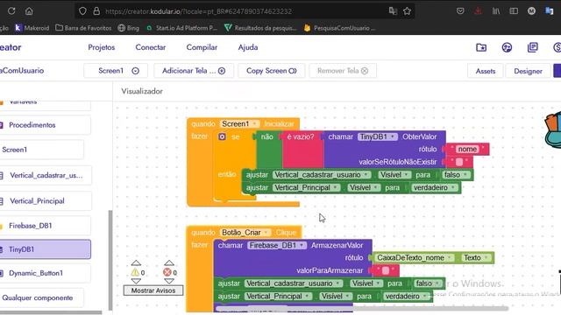Open the Assets panel button
This screenshot has width=561, height=315.
tap(486, 71)
